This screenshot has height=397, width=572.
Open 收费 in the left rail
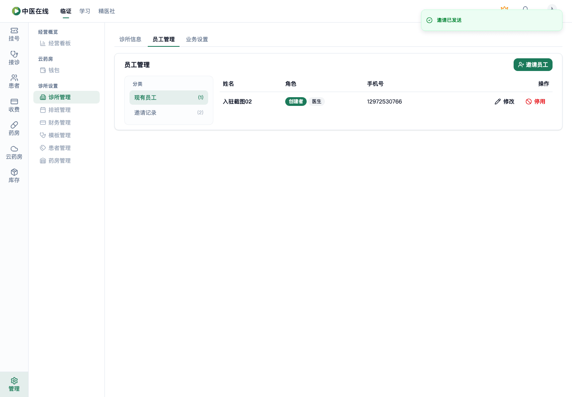(14, 105)
